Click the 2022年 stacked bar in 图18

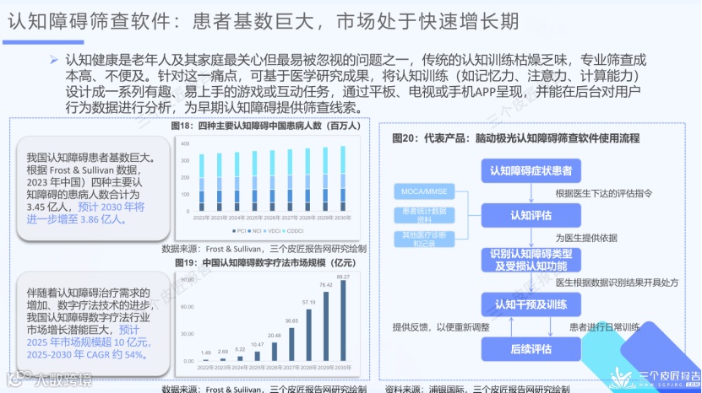pyautogui.click(x=201, y=182)
